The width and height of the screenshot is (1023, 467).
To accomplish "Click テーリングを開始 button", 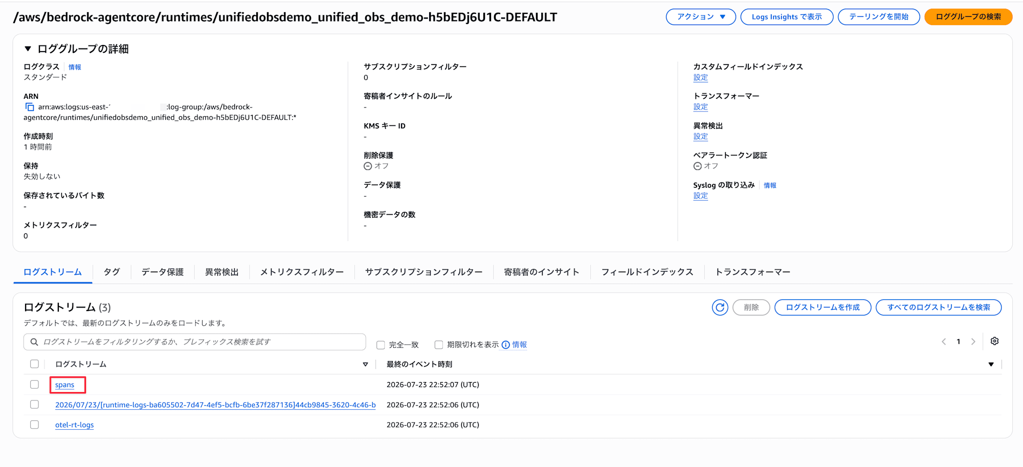I will click(x=879, y=17).
